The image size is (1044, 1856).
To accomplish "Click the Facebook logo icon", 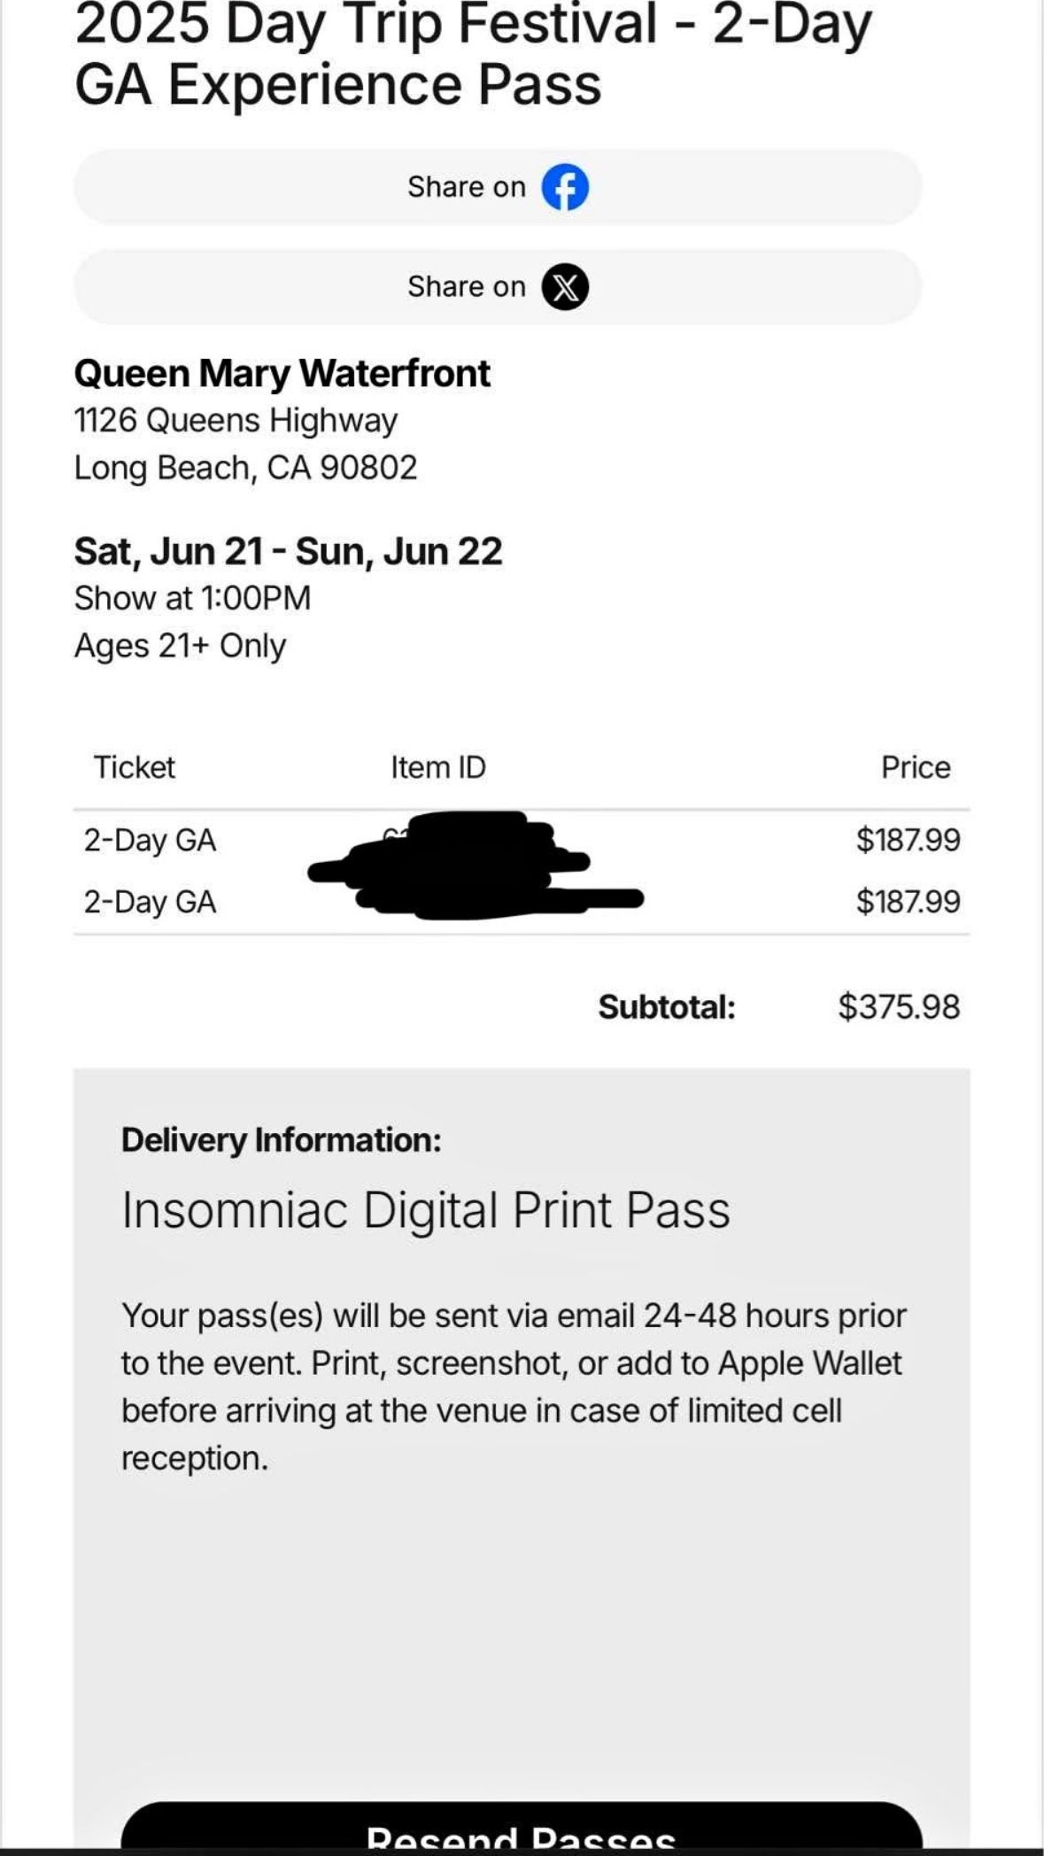I will [x=565, y=187].
